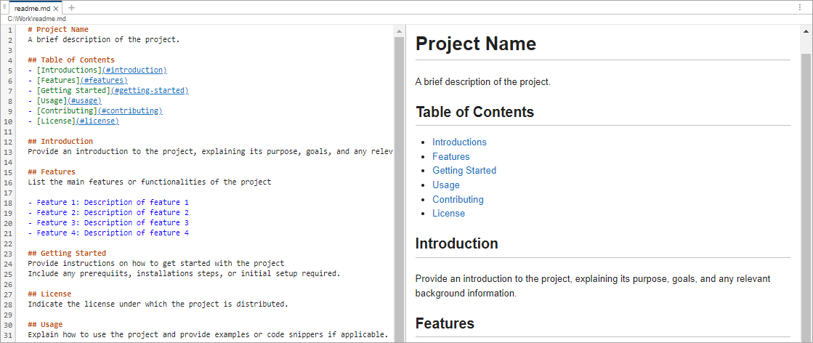Open the License link in preview
813x343 pixels.
click(x=448, y=214)
